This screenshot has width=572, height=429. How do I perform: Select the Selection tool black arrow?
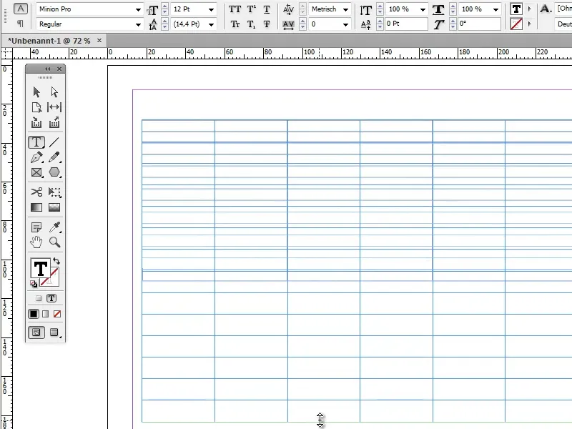tap(36, 92)
